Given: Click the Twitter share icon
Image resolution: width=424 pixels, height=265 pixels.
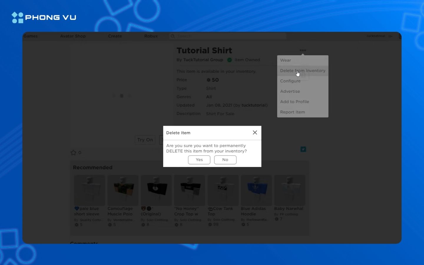Looking at the screenshot, I should pos(303,149).
